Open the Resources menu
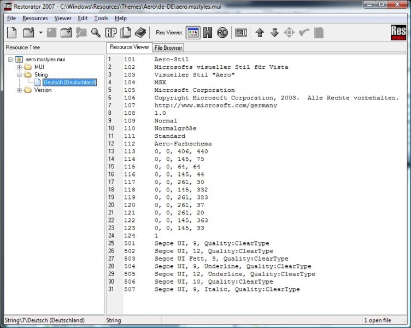411x328 pixels. [x=35, y=19]
